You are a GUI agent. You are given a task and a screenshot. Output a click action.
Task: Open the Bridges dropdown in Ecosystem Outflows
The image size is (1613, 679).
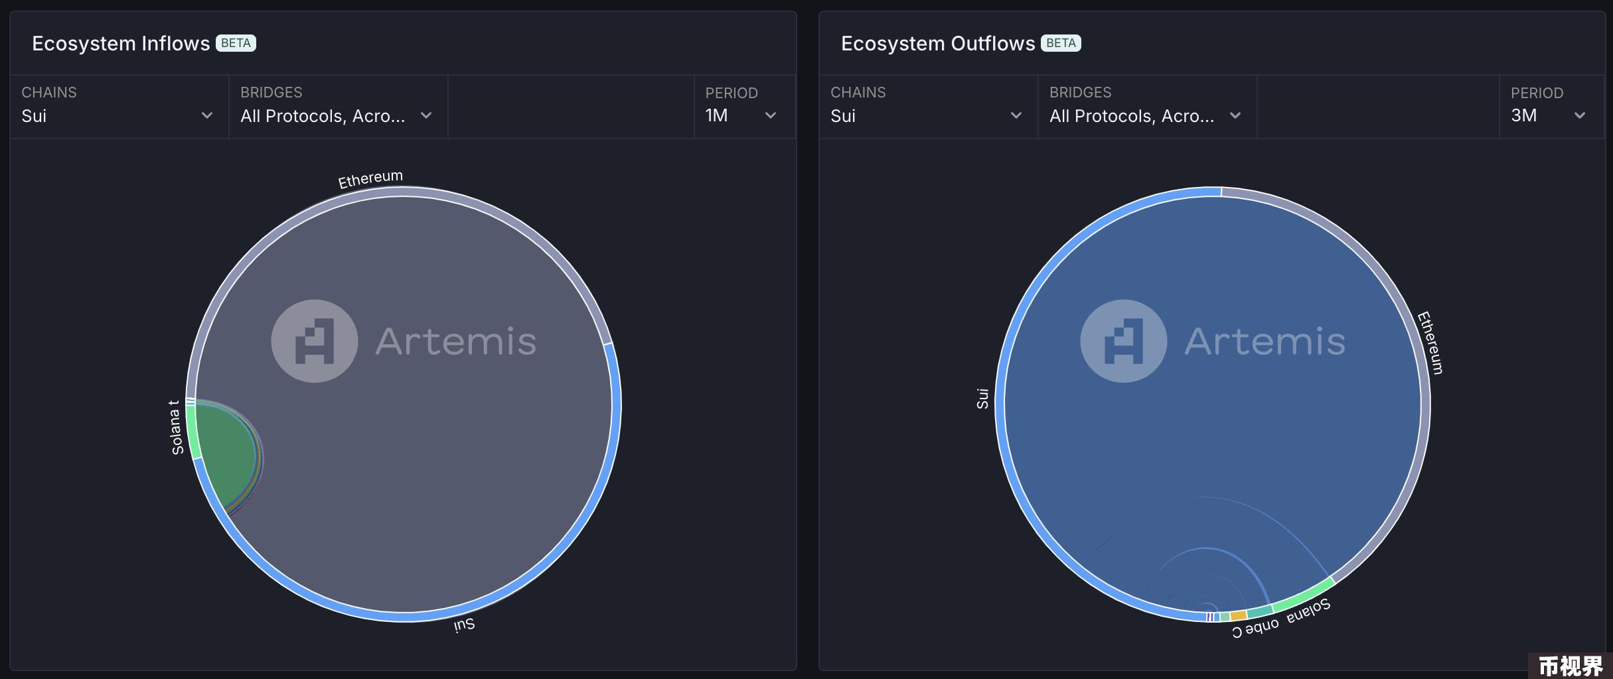coord(1147,107)
